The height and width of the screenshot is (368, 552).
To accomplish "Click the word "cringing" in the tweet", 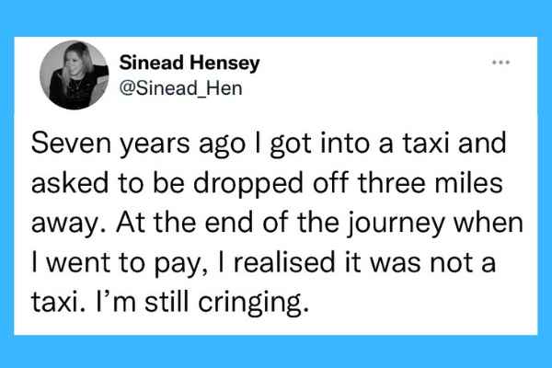I will pos(251,304).
